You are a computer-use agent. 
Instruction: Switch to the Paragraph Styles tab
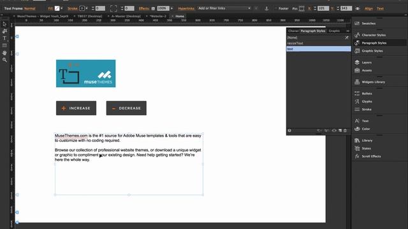(313, 31)
